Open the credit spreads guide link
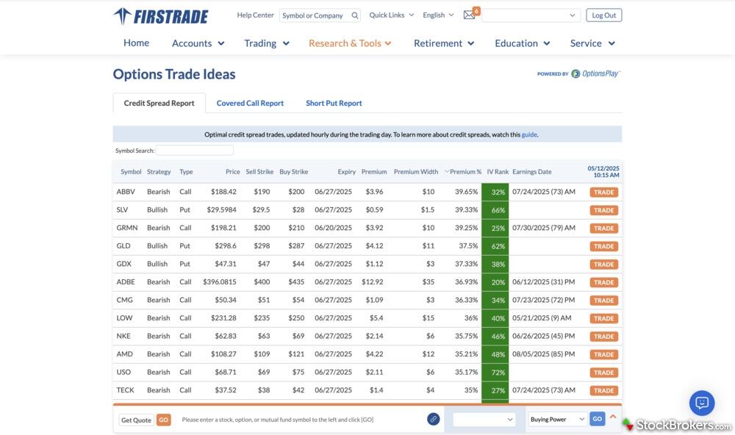Screen dimensions: 735x435 (529, 134)
